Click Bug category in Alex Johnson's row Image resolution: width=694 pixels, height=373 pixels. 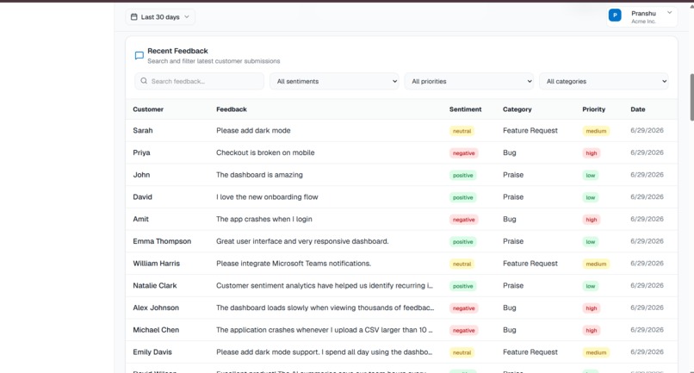pyautogui.click(x=510, y=308)
